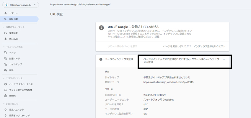Click the gauge icon for ウェブに関する主な指標

(x=6, y=90)
